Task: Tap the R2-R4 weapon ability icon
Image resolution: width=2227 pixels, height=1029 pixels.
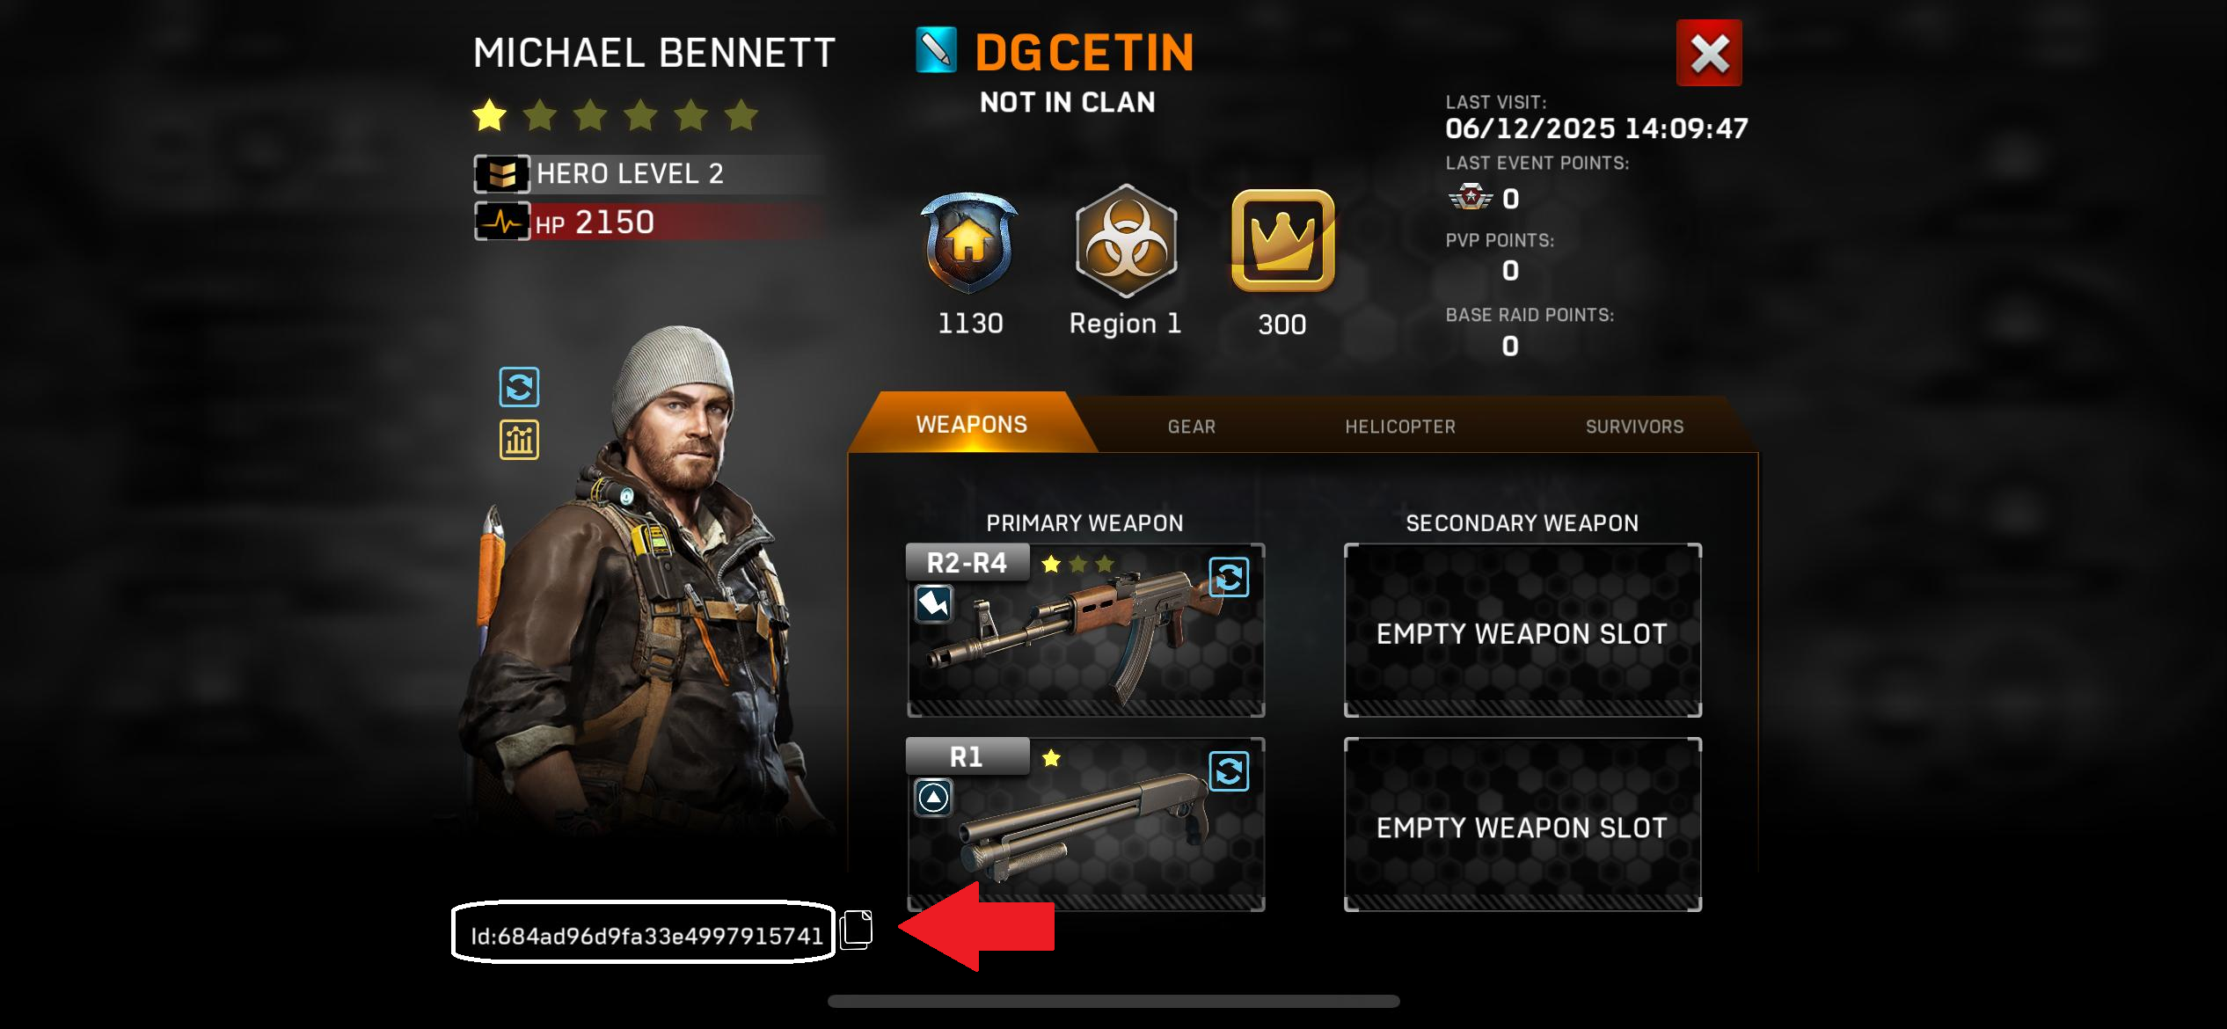Action: (933, 604)
